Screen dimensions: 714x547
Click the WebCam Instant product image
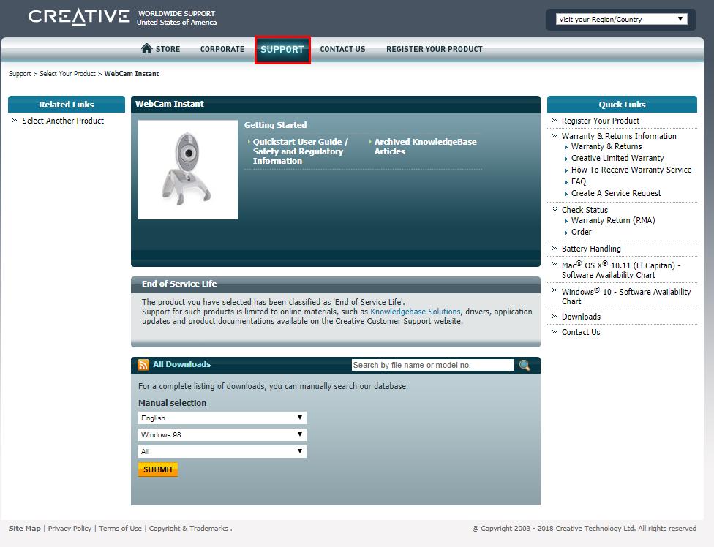click(187, 169)
